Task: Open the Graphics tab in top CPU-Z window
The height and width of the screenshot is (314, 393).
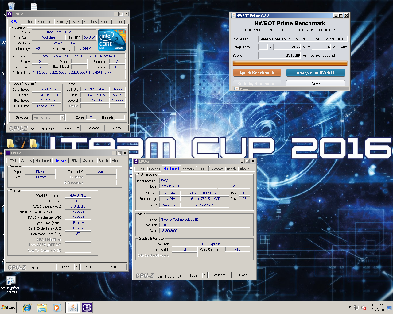Action: pyautogui.click(x=91, y=22)
